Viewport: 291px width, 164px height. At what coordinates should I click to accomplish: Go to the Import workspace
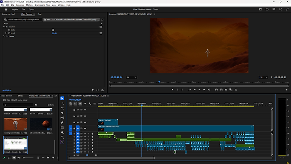click(15, 10)
